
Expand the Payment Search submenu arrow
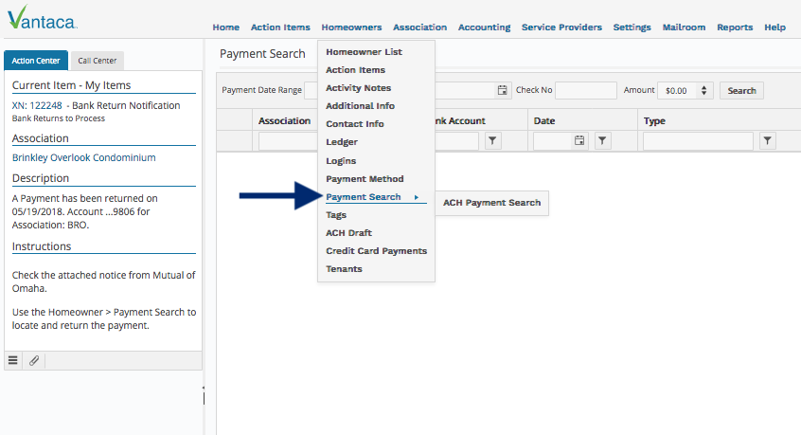[417, 197]
